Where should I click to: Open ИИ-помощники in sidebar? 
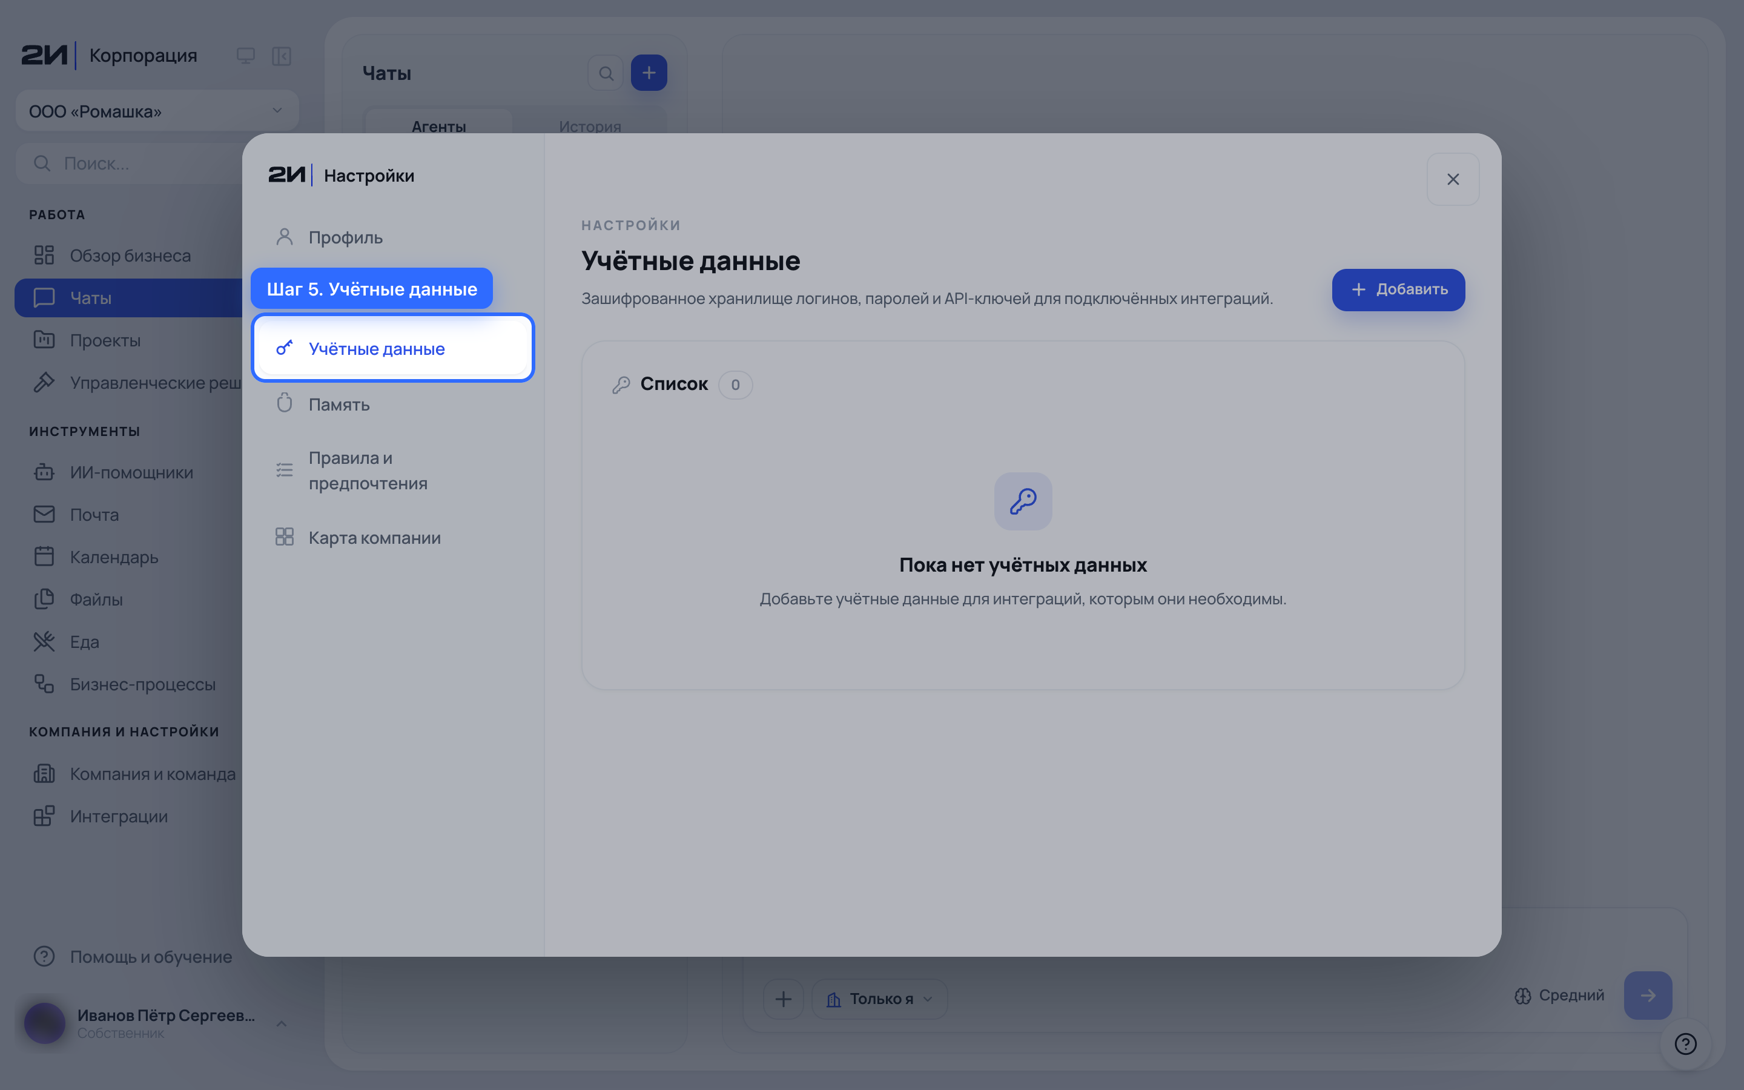click(x=130, y=472)
